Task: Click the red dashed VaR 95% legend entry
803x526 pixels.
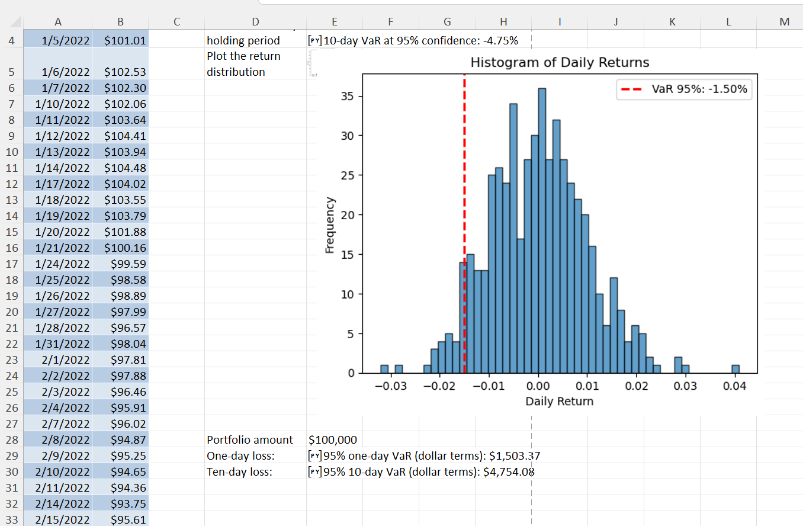Action: tap(685, 90)
